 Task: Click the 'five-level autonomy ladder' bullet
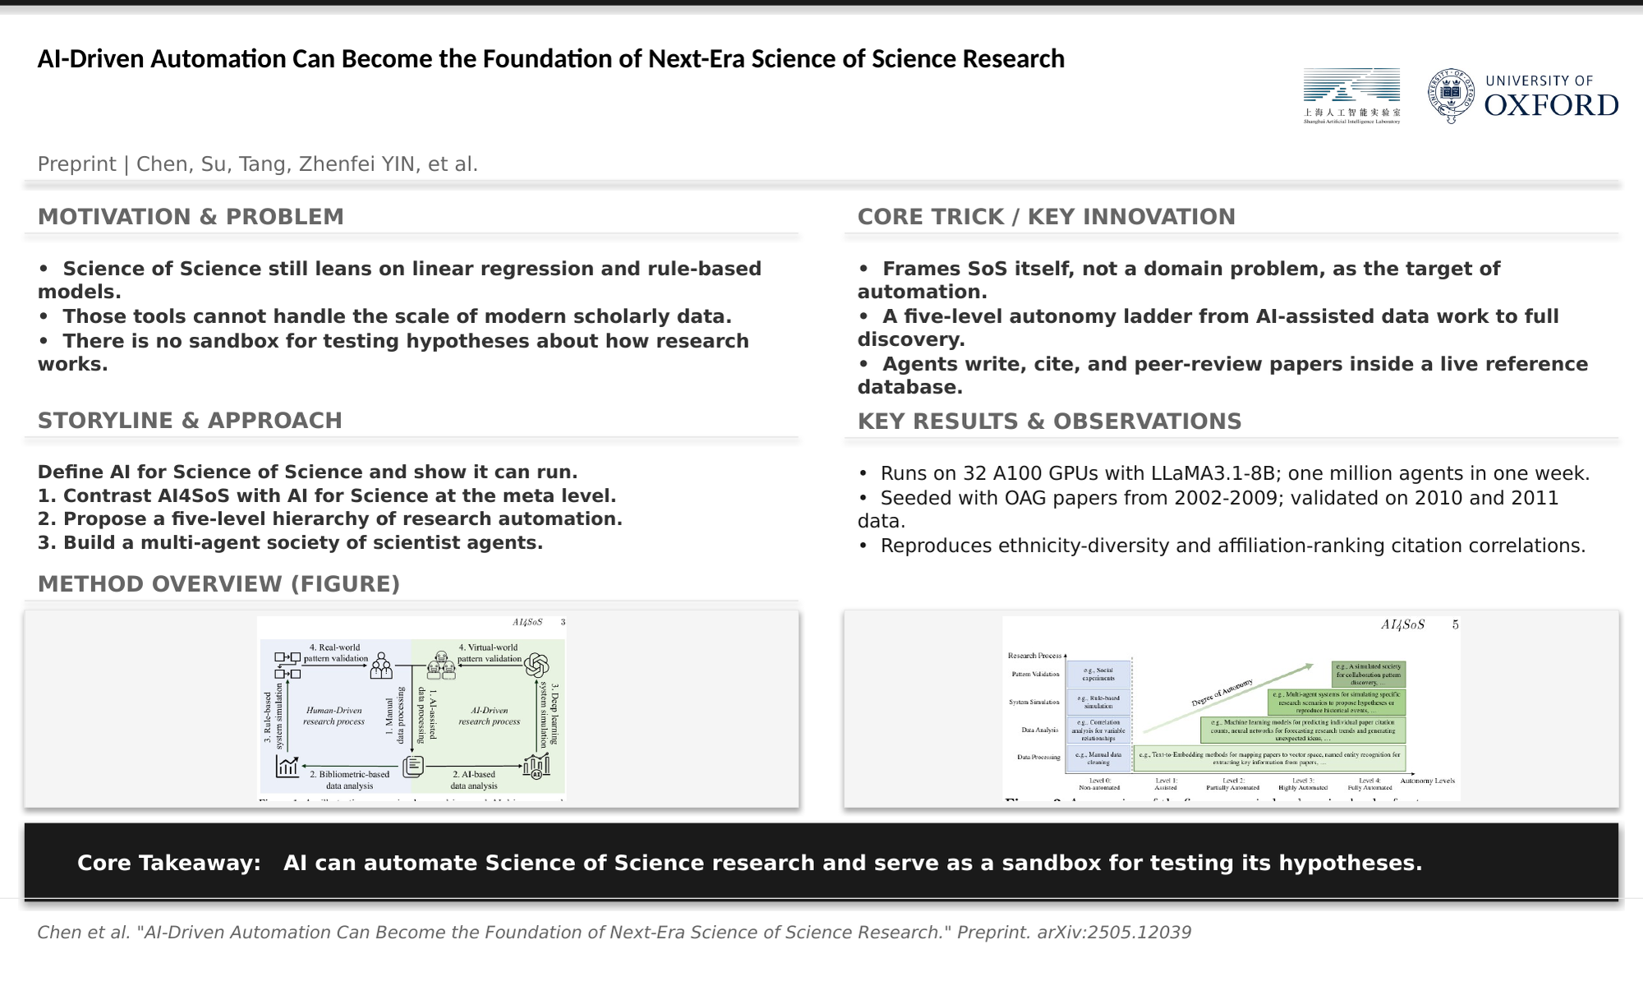[1208, 328]
